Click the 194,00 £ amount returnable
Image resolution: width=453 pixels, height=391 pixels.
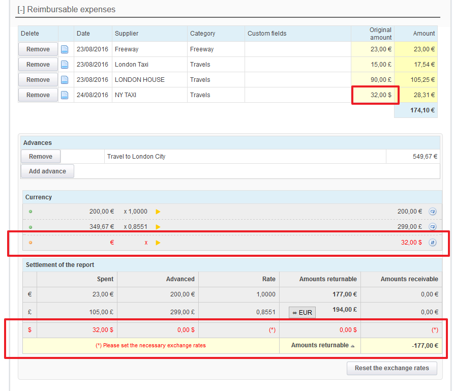345,310
